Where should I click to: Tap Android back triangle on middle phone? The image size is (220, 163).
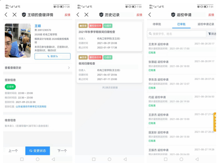[x=125, y=159]
